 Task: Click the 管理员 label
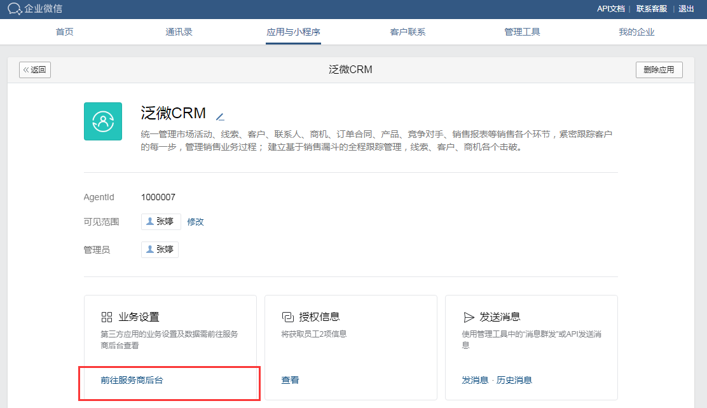(97, 250)
